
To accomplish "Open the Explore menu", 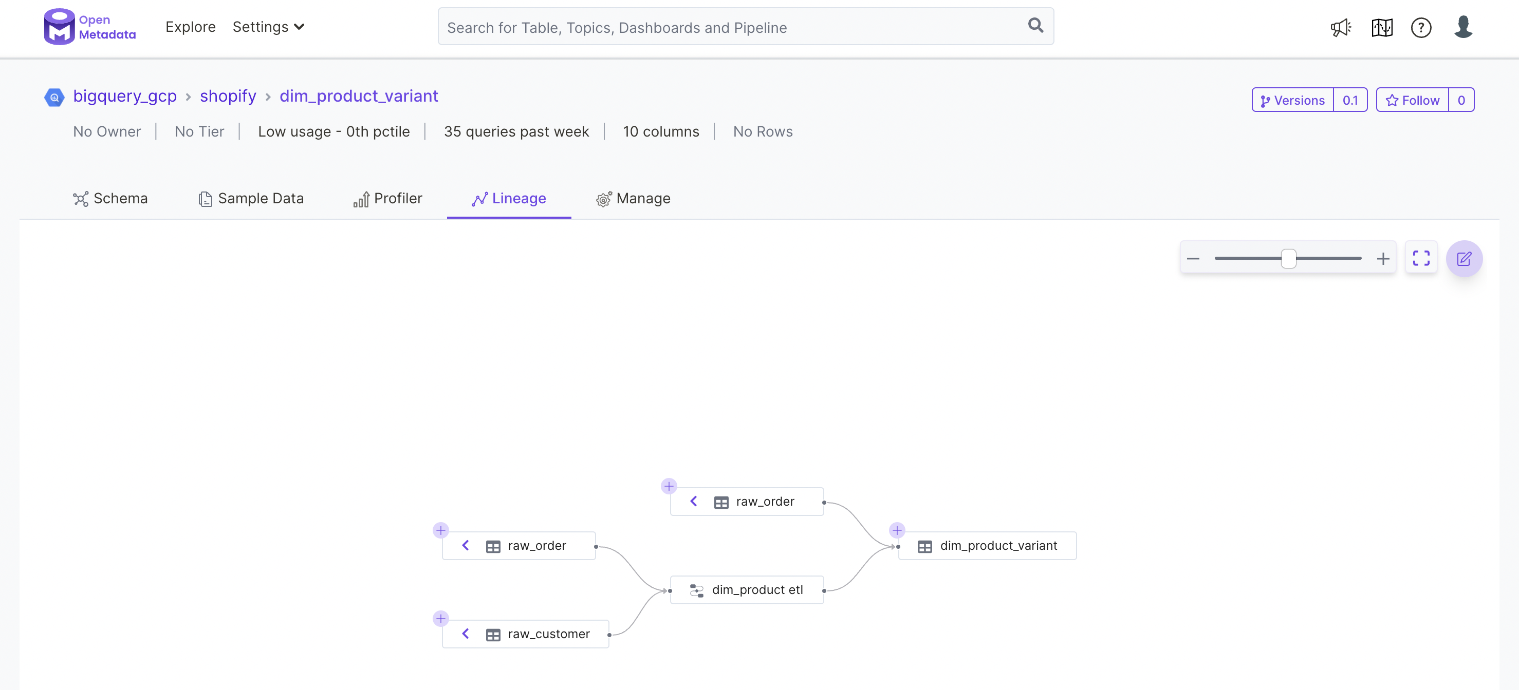I will [x=190, y=27].
